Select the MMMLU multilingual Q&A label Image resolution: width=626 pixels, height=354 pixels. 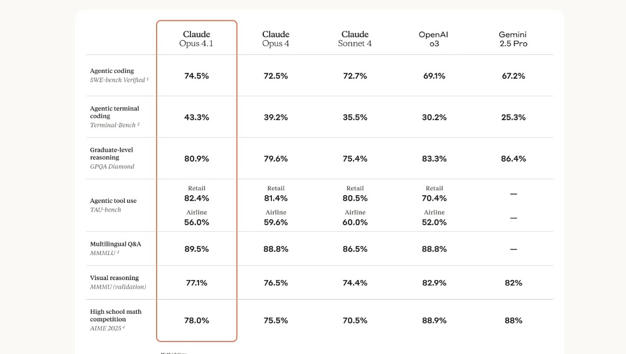click(x=115, y=248)
